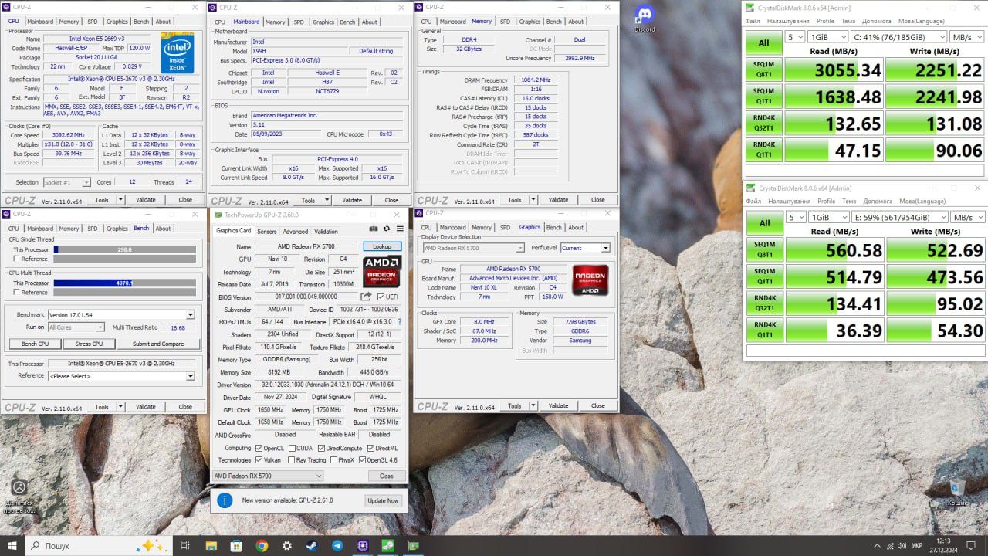Click the Stress CPU button
988x556 pixels.
pyautogui.click(x=89, y=344)
